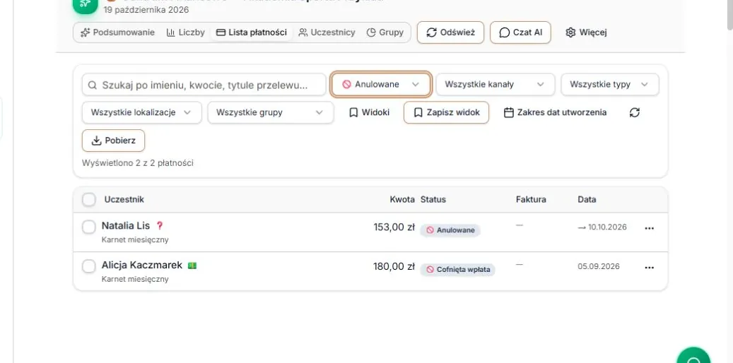This screenshot has width=733, height=363.
Task: Check the Natalia Lis row checkbox
Action: point(89,227)
